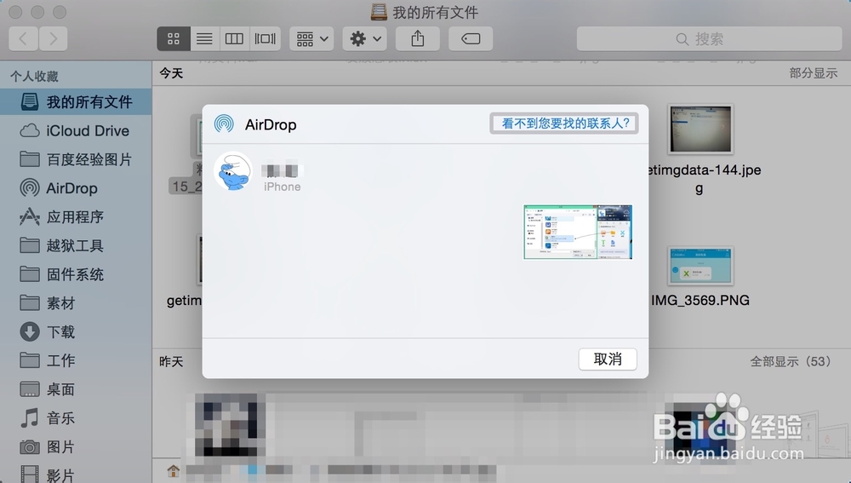The image size is (851, 483).
Task: Click the Finder back navigation arrow
Action: click(x=23, y=38)
